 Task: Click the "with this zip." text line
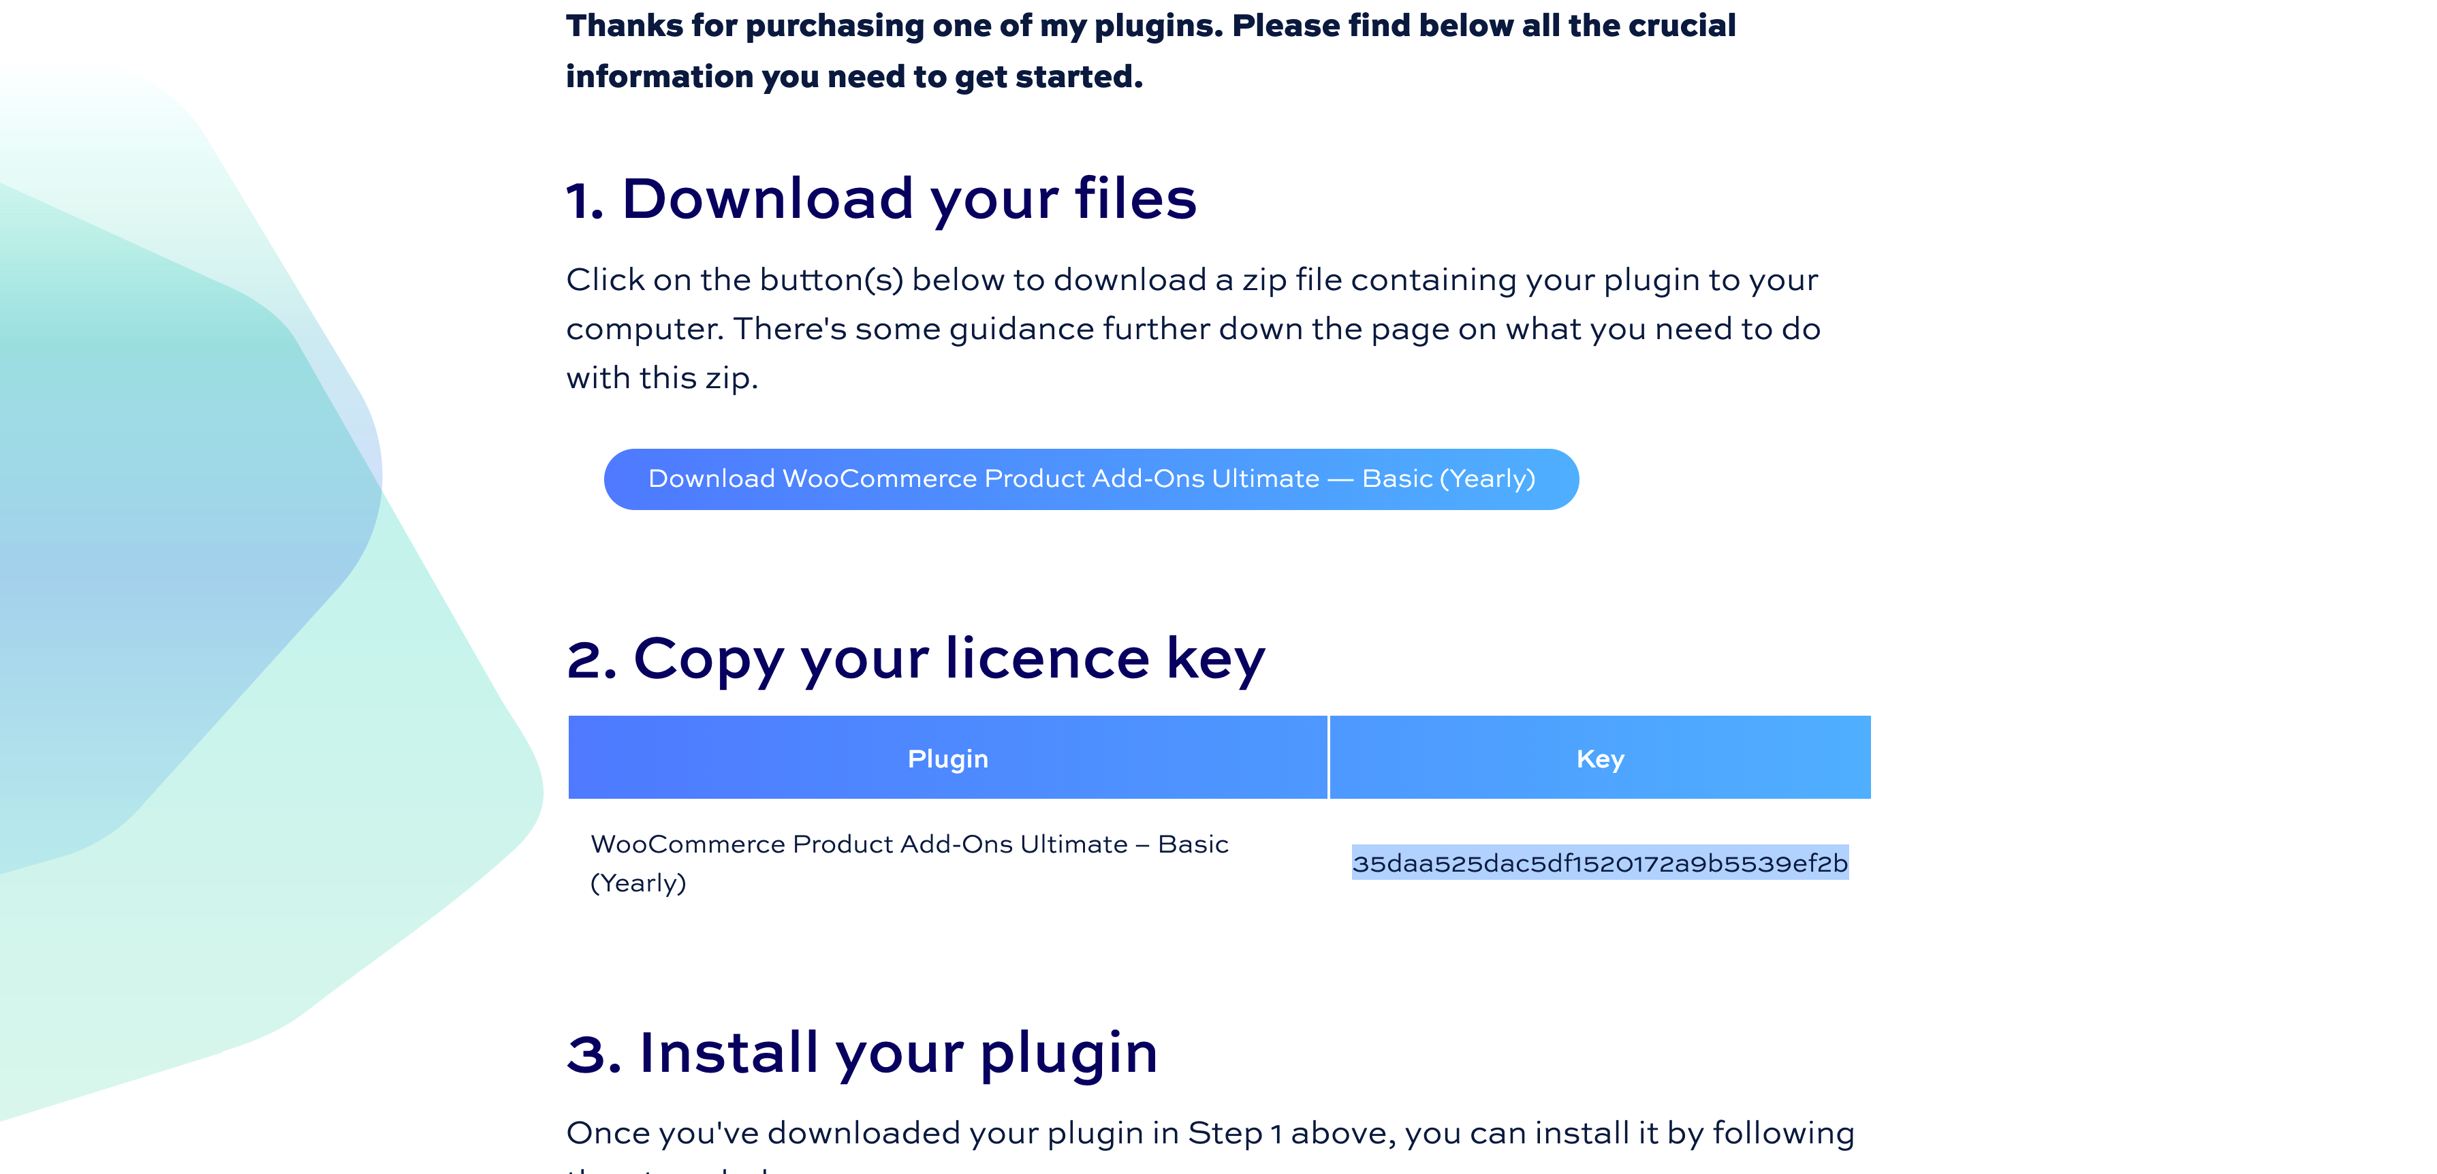click(x=662, y=379)
